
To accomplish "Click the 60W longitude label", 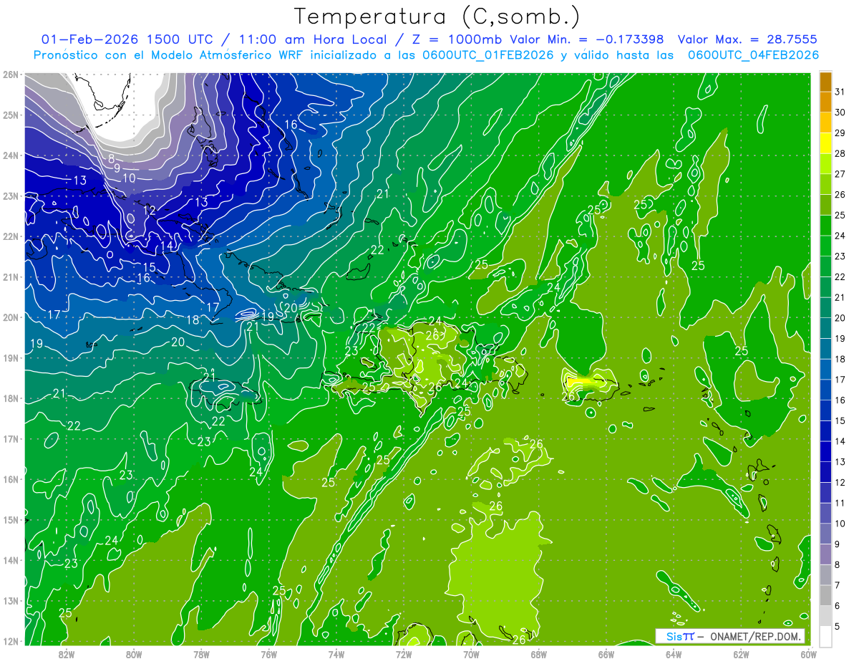I will [x=808, y=654].
